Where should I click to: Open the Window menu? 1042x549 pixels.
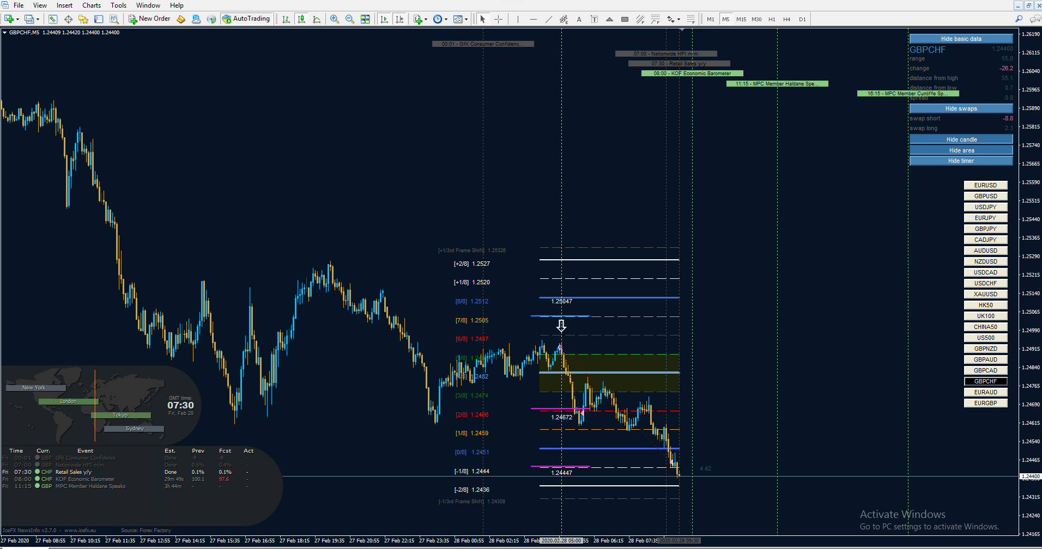tap(148, 5)
